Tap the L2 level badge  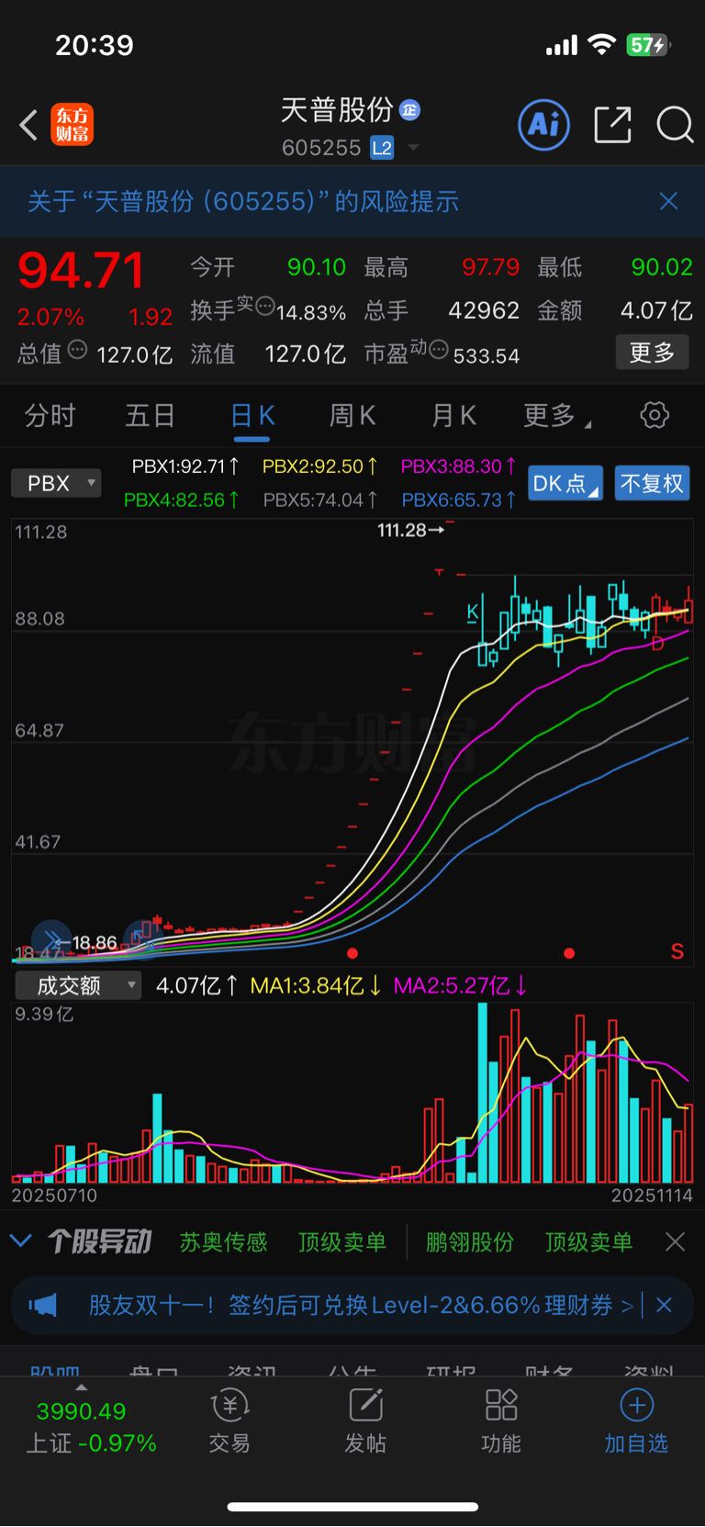pos(383,148)
